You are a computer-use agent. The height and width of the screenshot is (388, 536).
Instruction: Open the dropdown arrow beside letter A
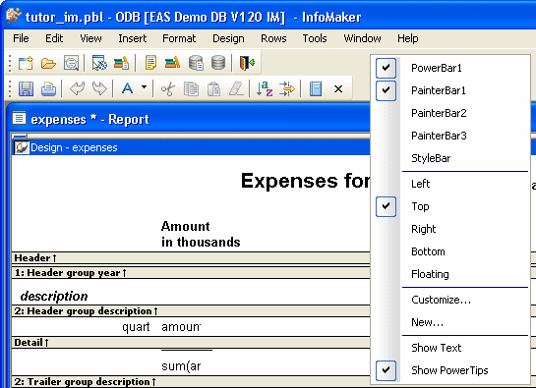click(145, 87)
